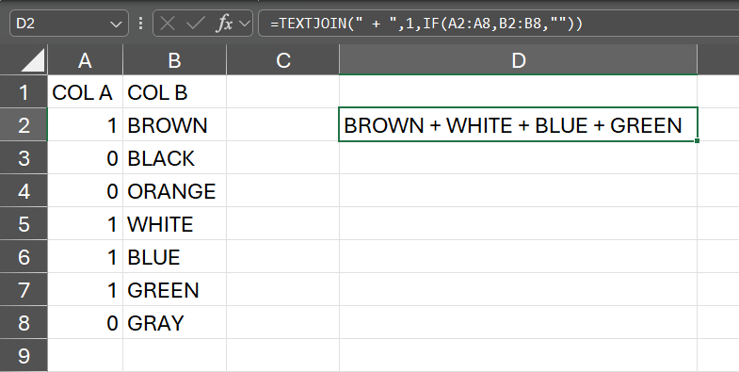Click cell containing ORANGE
Screen dimensions: 739x372
[174, 191]
